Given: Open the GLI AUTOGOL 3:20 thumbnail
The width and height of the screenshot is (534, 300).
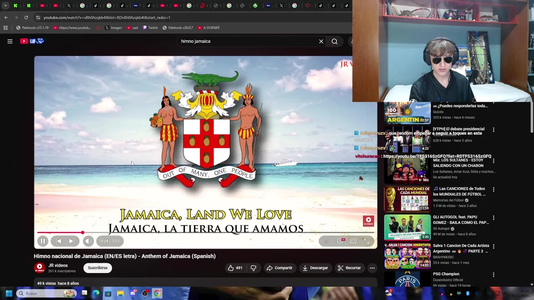Looking at the screenshot, I should (x=407, y=227).
